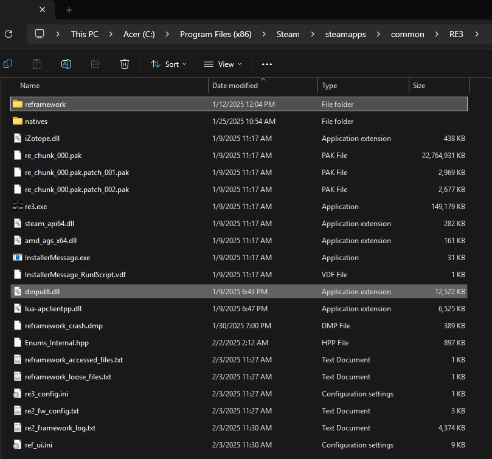Click the 22,764,931 KB size cell
The height and width of the screenshot is (459, 492).
coord(443,155)
